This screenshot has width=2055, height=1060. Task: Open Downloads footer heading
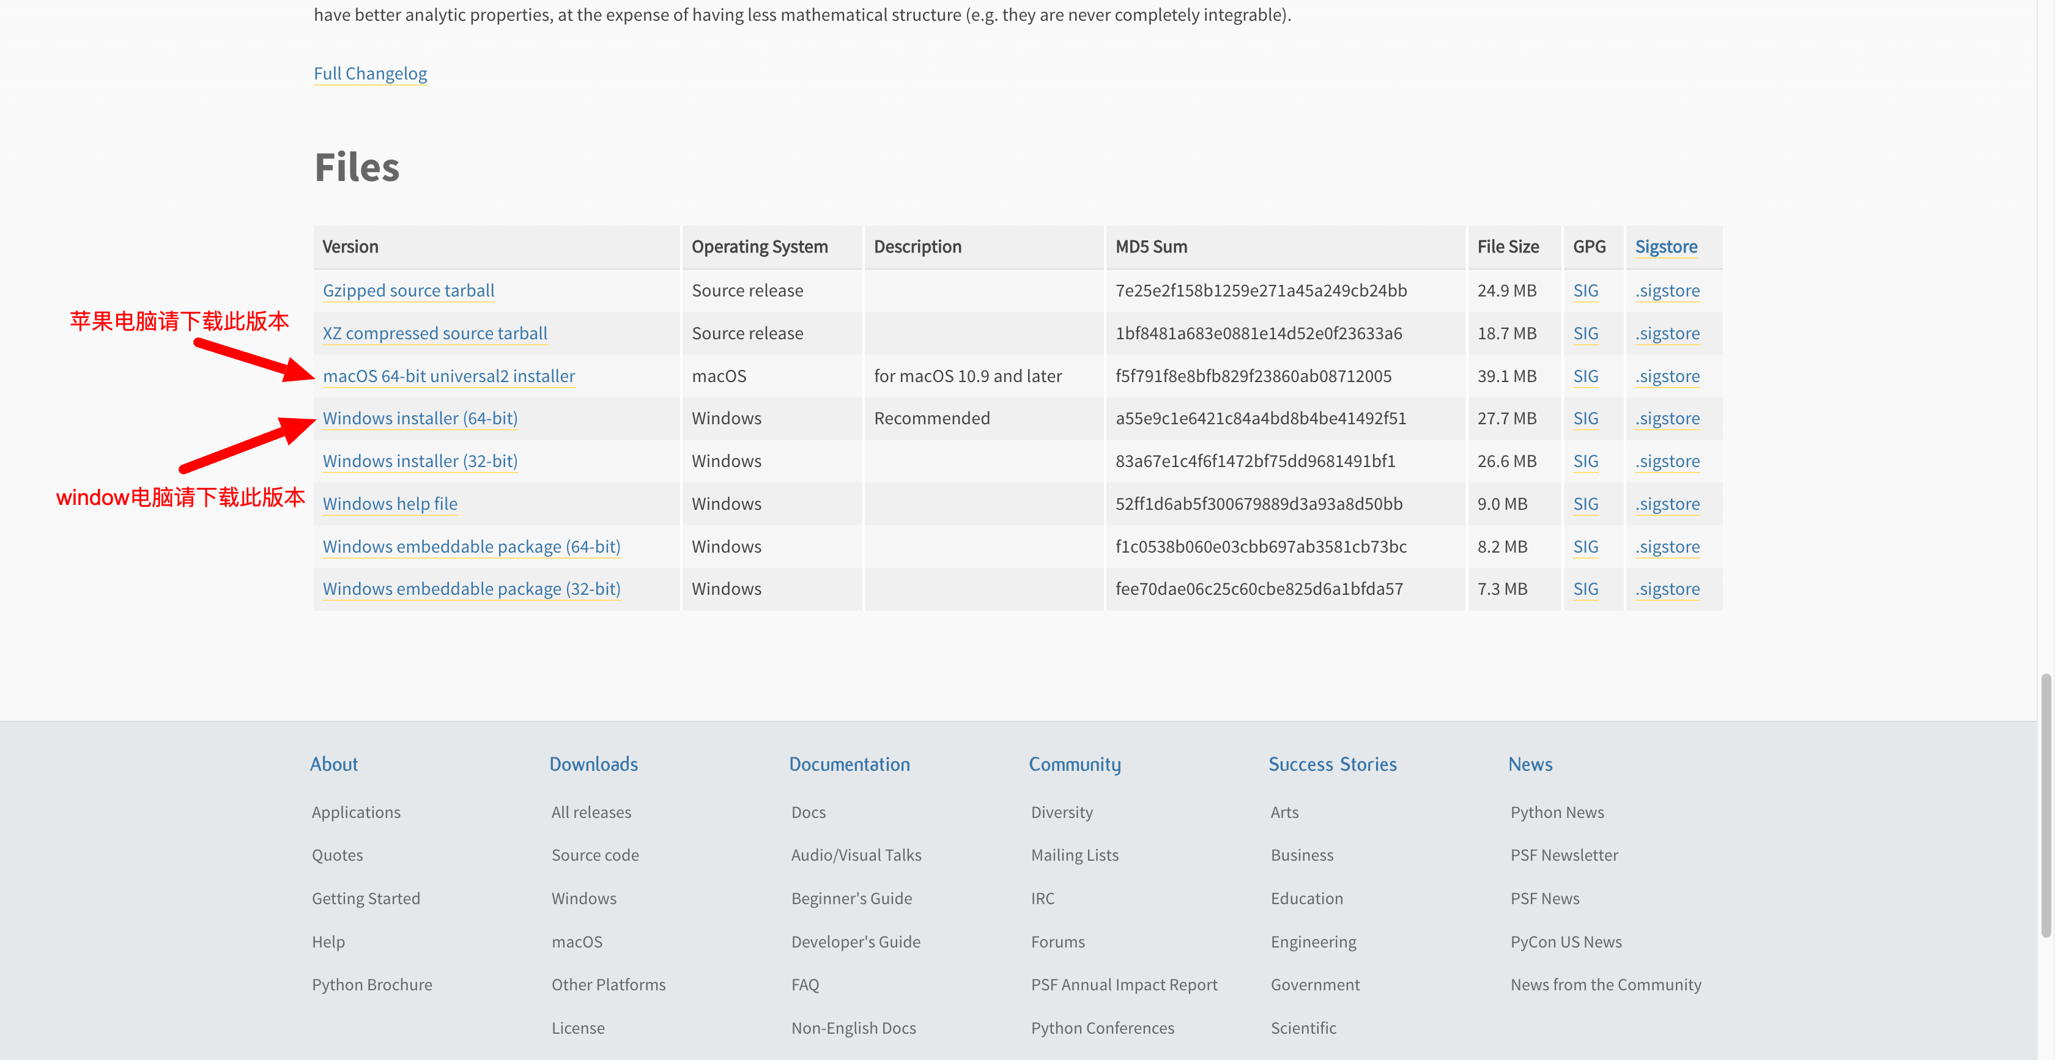[593, 764]
